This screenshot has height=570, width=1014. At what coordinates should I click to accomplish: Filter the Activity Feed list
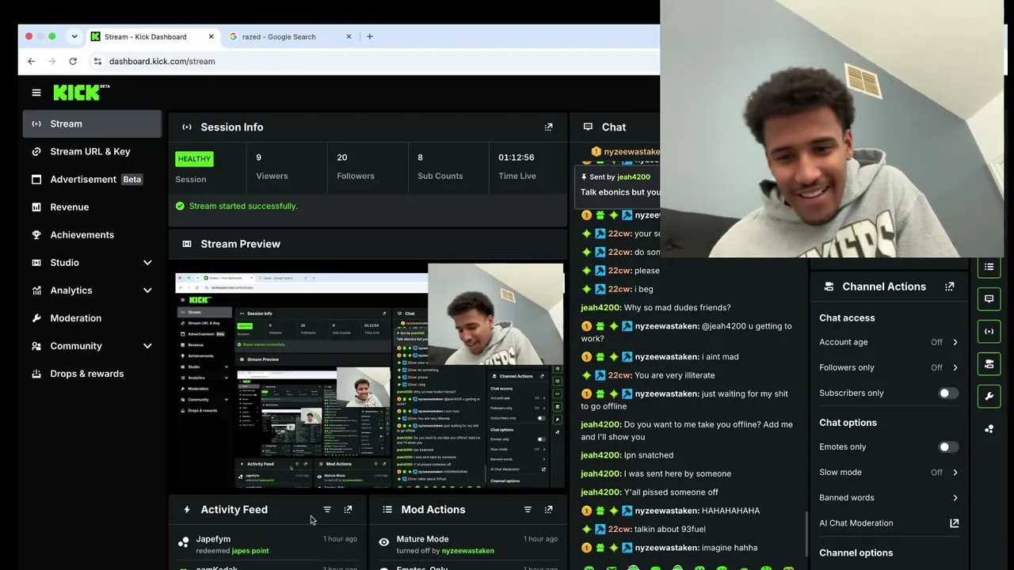[x=327, y=510]
